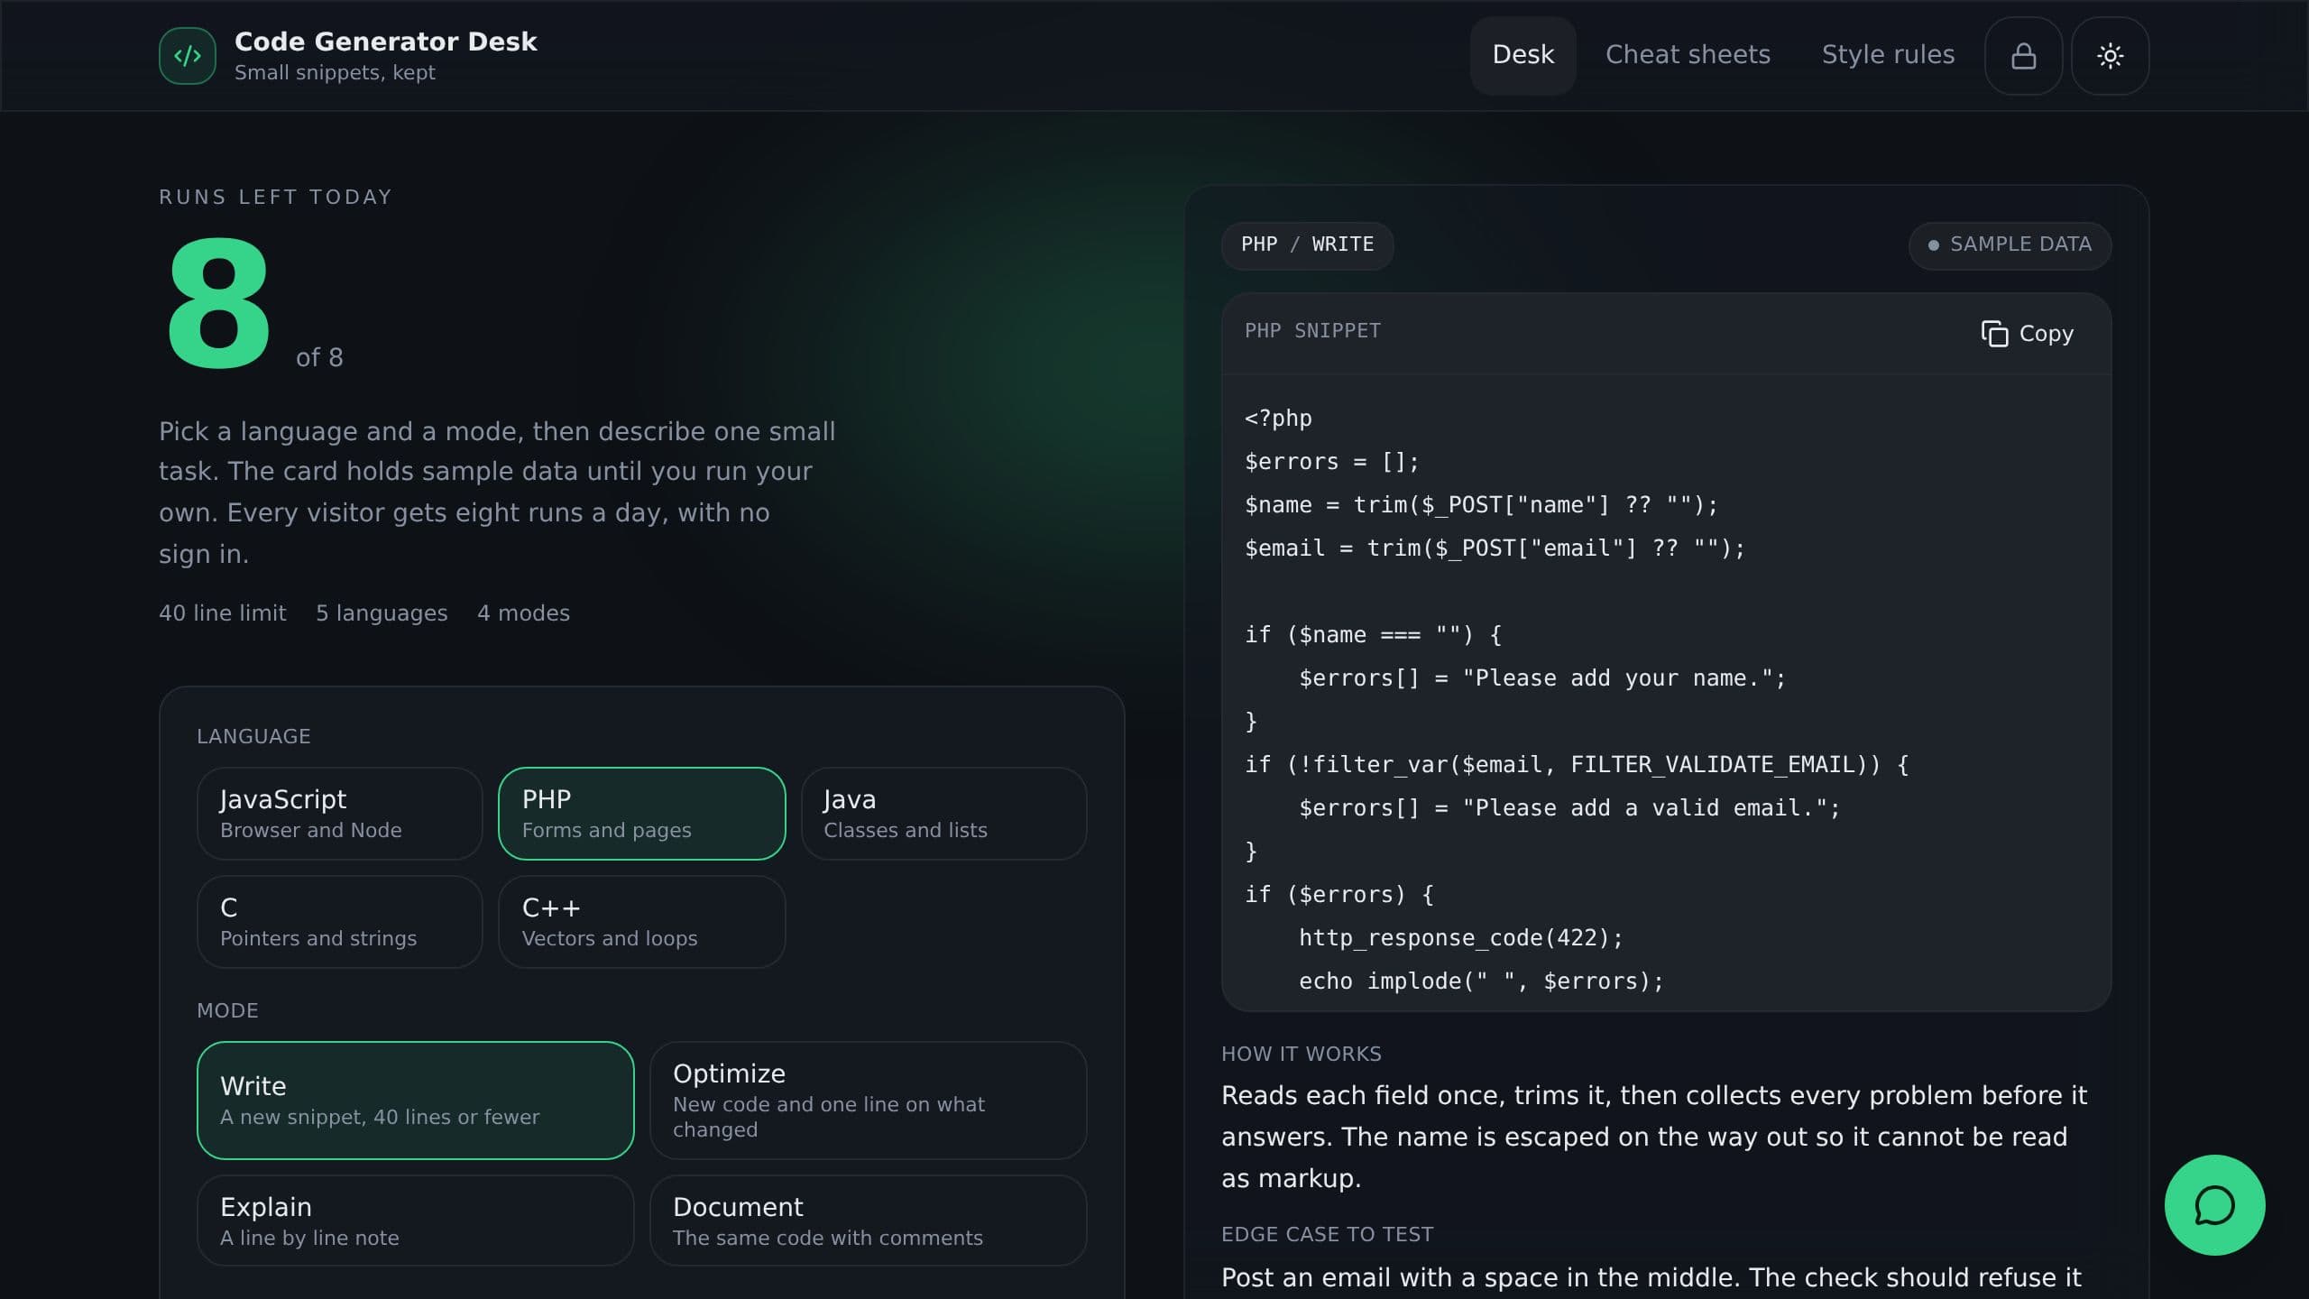
Task: Choose the Explain mode
Action: [416, 1221]
